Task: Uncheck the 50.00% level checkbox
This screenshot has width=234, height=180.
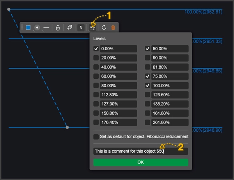Action: (x=147, y=49)
